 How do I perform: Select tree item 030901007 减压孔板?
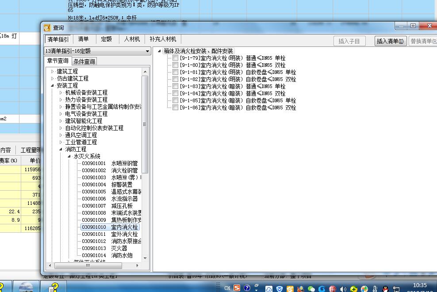point(107,206)
